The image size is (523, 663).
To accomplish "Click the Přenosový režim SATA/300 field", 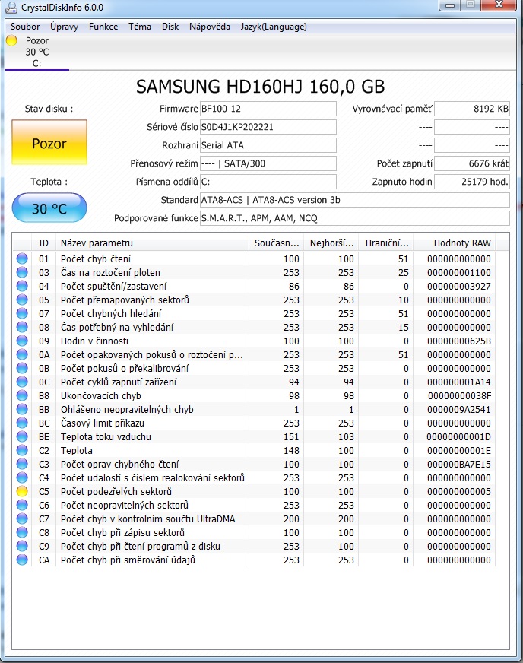I will tap(268, 163).
